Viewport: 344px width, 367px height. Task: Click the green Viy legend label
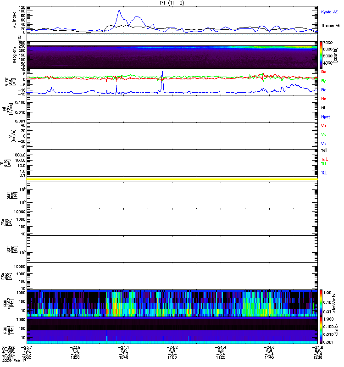coord(324,135)
